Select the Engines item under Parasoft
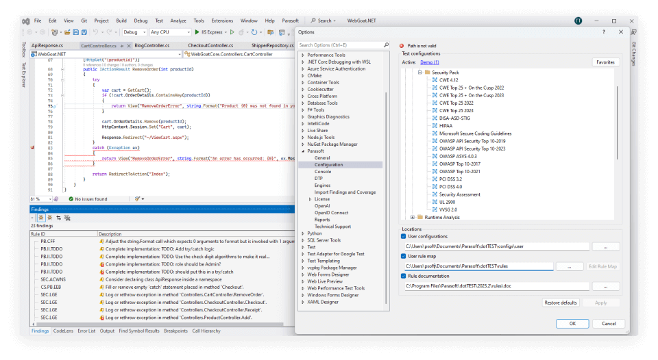This screenshot has width=658, height=360. [322, 185]
